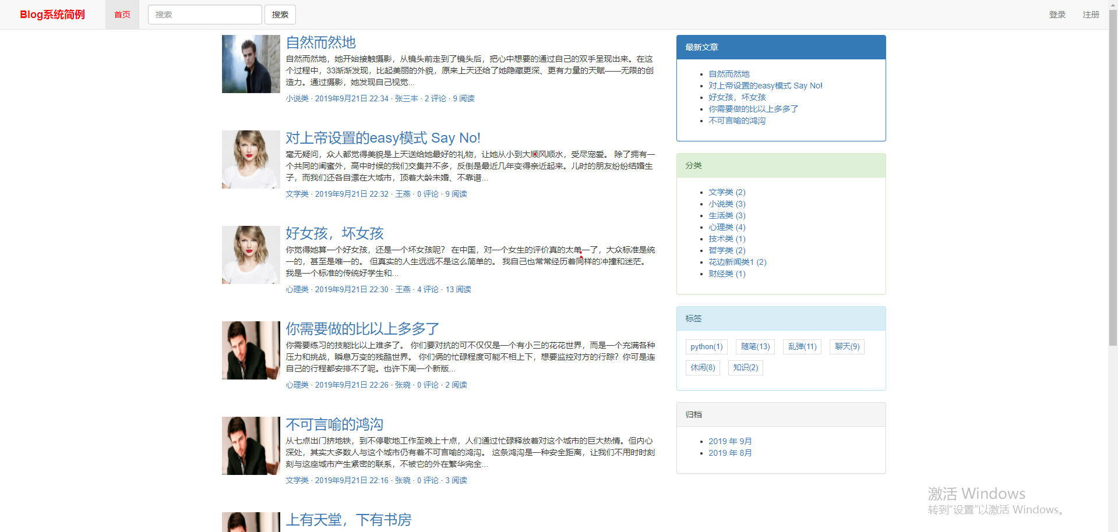
Task: Open 哲学类 (2) category
Action: [x=727, y=250]
